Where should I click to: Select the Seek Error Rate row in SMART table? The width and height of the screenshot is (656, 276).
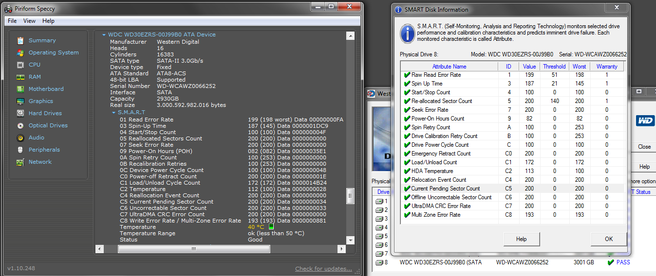(512, 110)
